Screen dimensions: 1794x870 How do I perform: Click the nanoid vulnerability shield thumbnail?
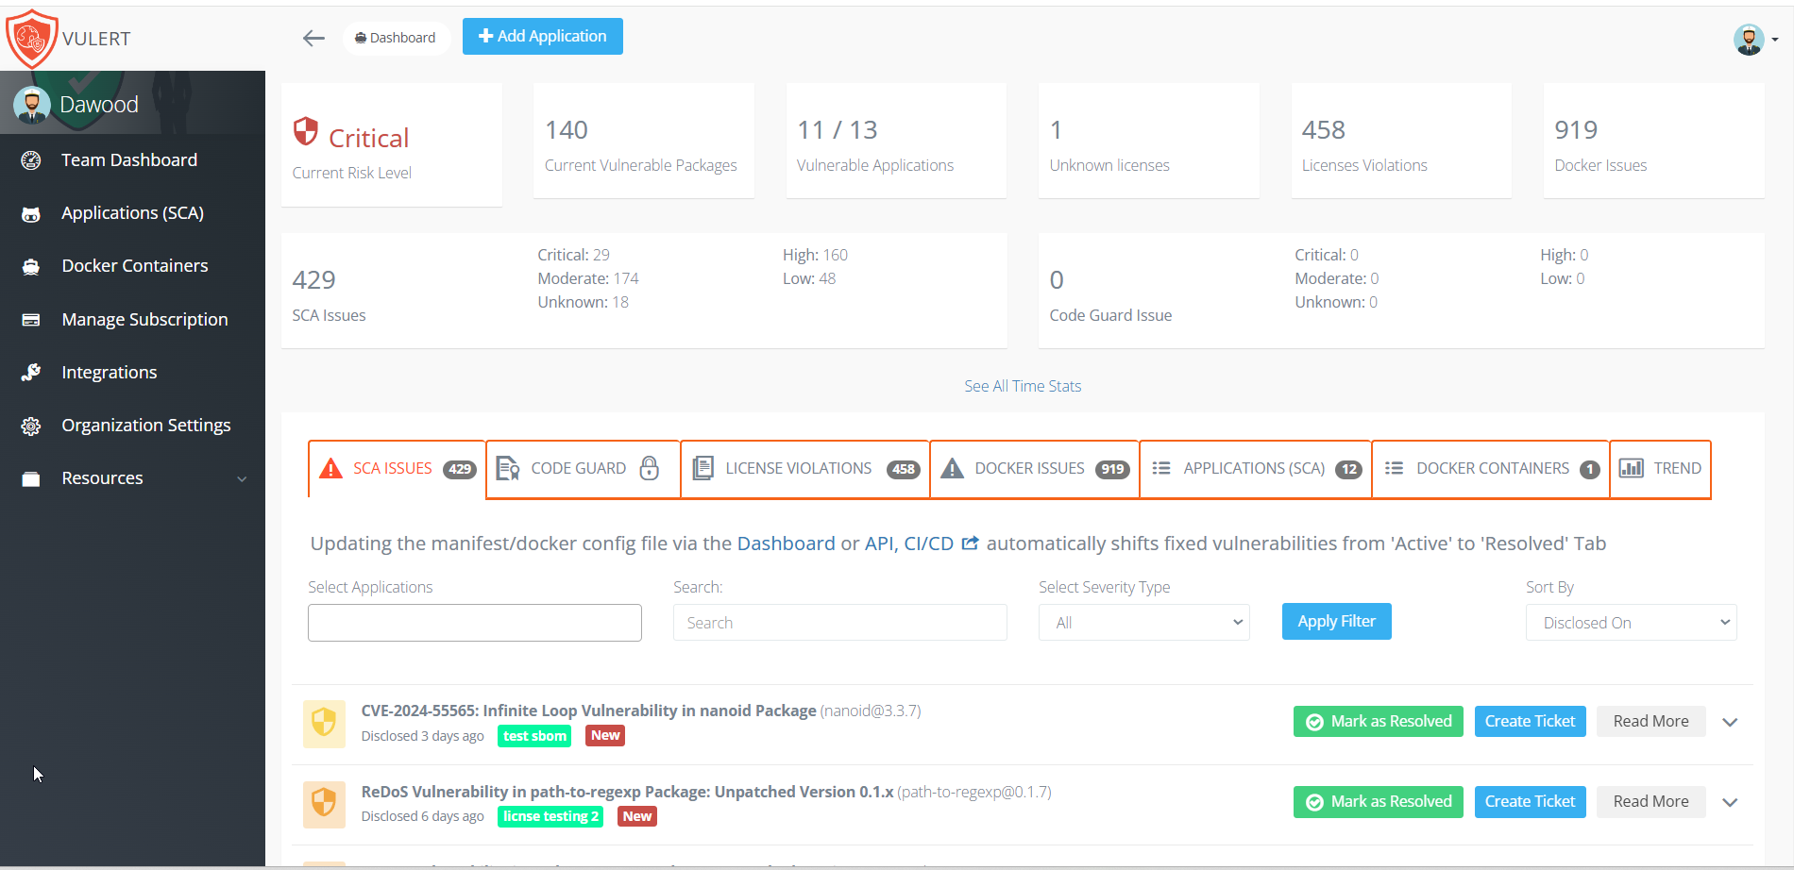click(x=324, y=723)
